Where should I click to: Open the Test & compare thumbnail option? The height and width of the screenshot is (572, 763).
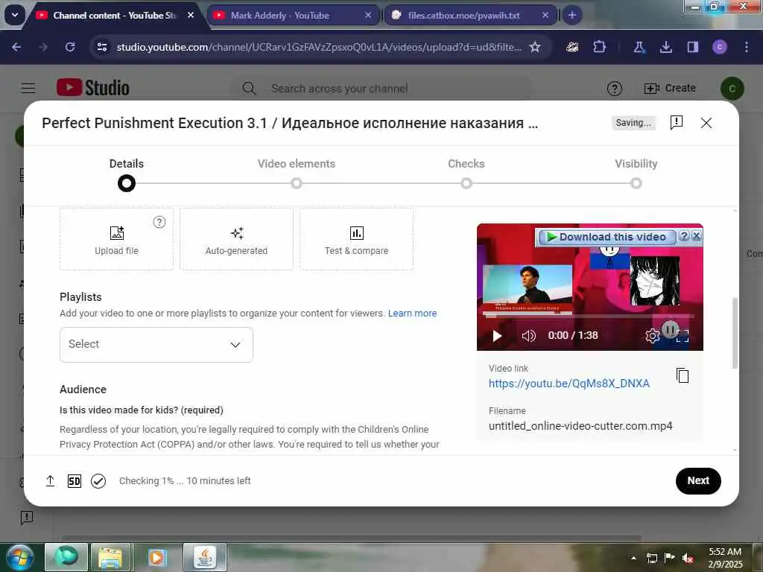(x=357, y=239)
